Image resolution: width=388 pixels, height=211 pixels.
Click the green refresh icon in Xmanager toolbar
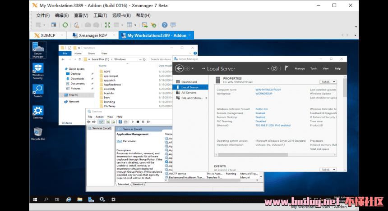tap(65, 25)
